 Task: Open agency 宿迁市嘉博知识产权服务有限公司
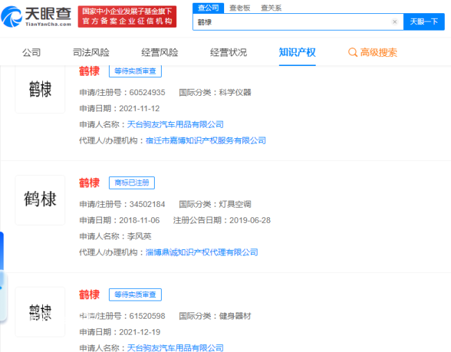coord(205,141)
